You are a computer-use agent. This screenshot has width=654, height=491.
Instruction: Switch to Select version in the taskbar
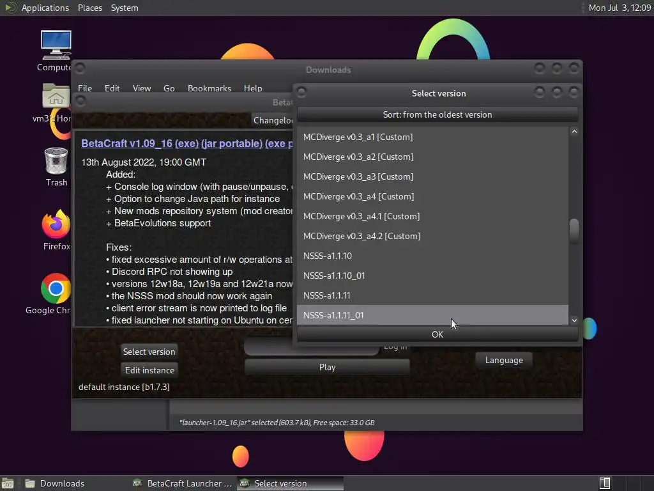click(x=291, y=483)
